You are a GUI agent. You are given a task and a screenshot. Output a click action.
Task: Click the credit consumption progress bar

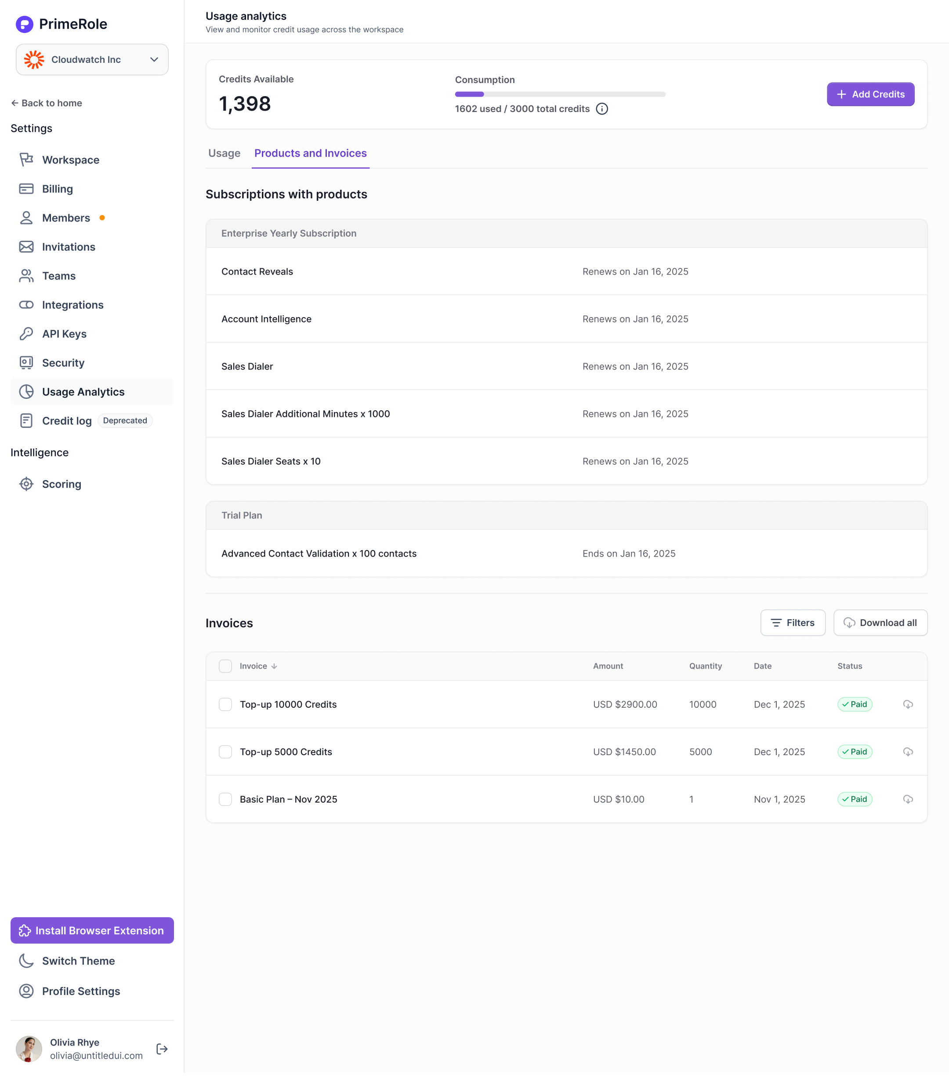pos(560,94)
